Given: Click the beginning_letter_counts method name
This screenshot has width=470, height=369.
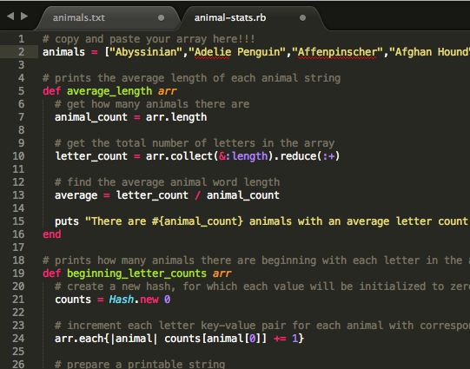Looking at the screenshot, I should [136, 273].
